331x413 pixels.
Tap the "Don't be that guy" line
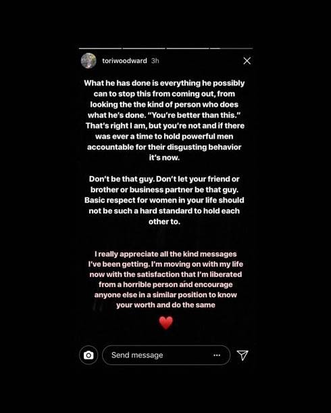tap(164, 179)
